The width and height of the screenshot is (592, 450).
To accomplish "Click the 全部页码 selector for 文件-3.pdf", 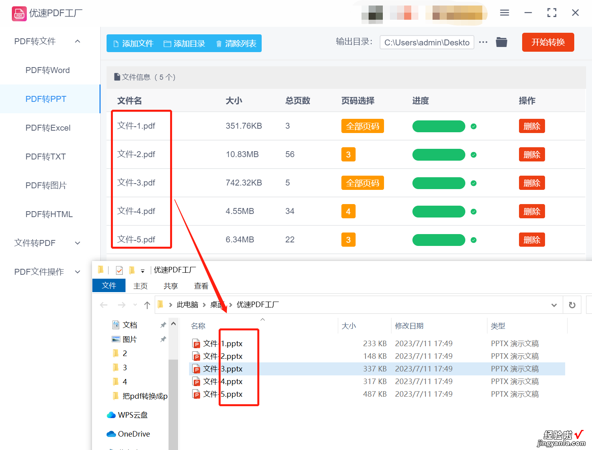I will tap(363, 183).
